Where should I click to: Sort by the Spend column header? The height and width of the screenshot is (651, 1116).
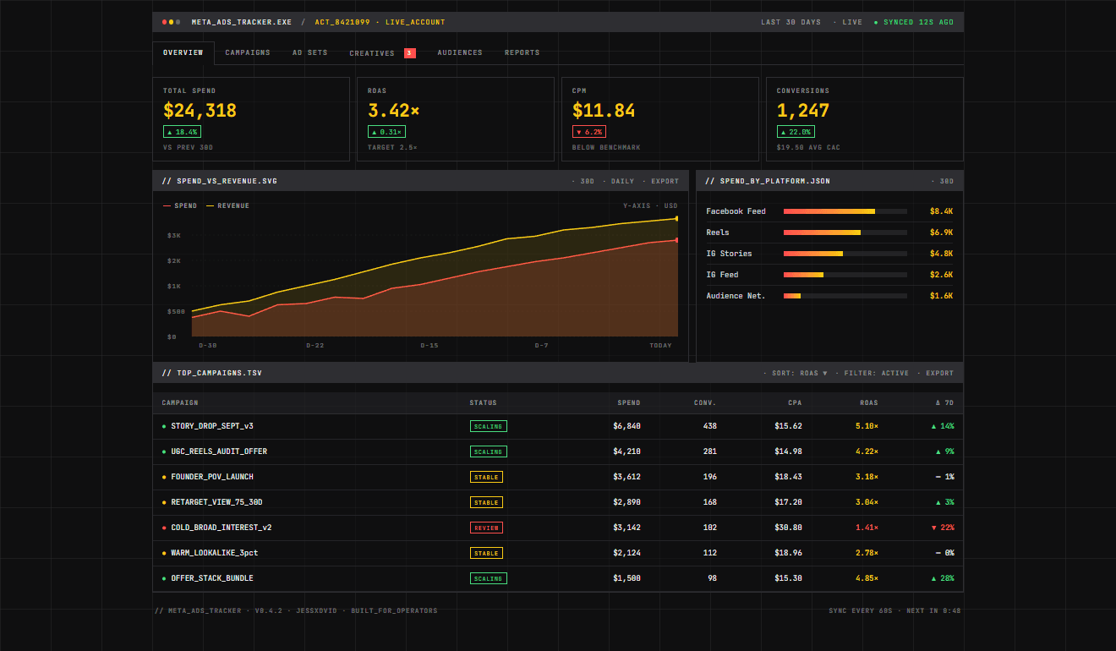629,402
